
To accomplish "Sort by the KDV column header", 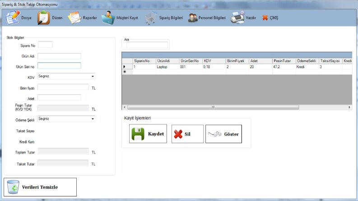I will 214,61.
